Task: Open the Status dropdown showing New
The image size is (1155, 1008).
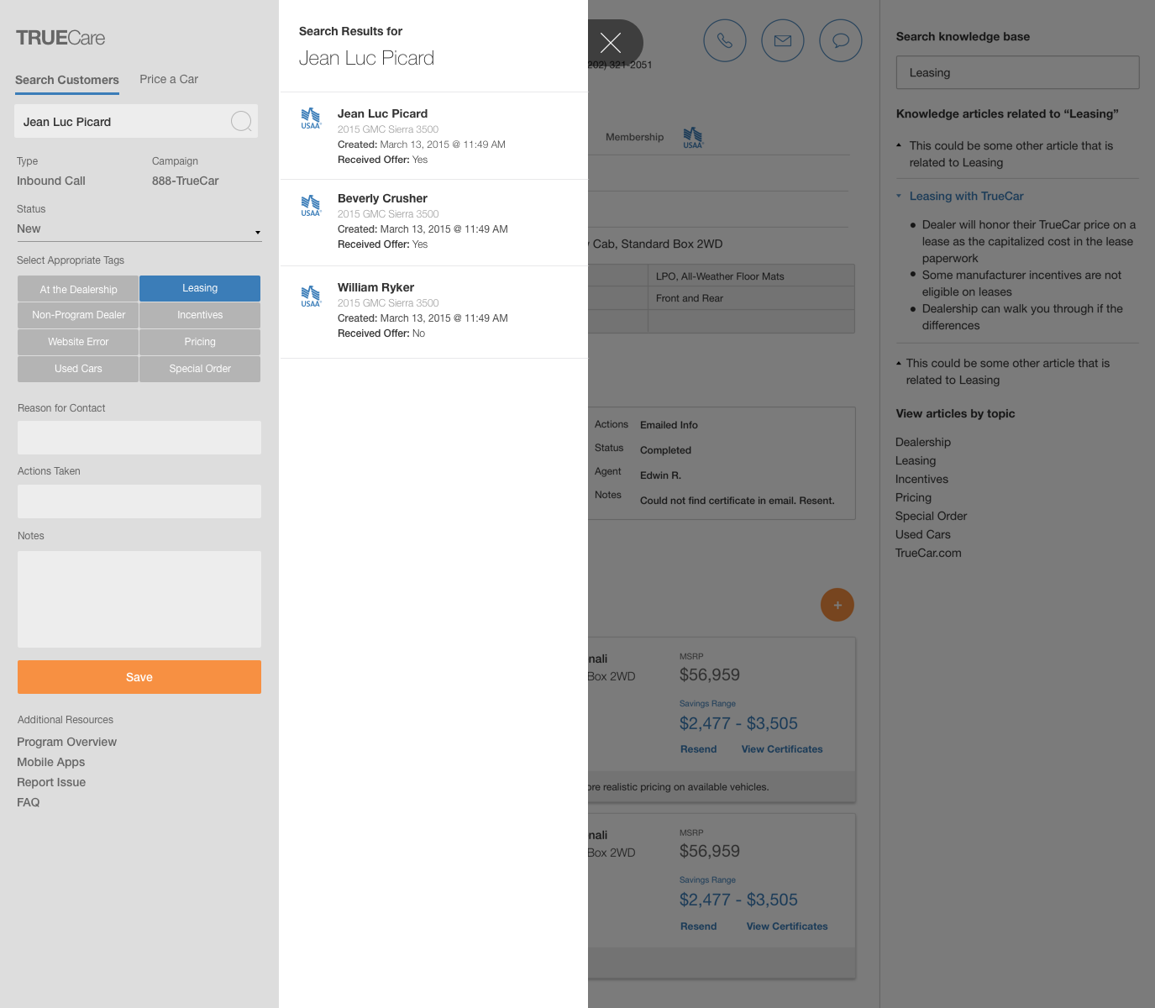Action: [x=139, y=228]
